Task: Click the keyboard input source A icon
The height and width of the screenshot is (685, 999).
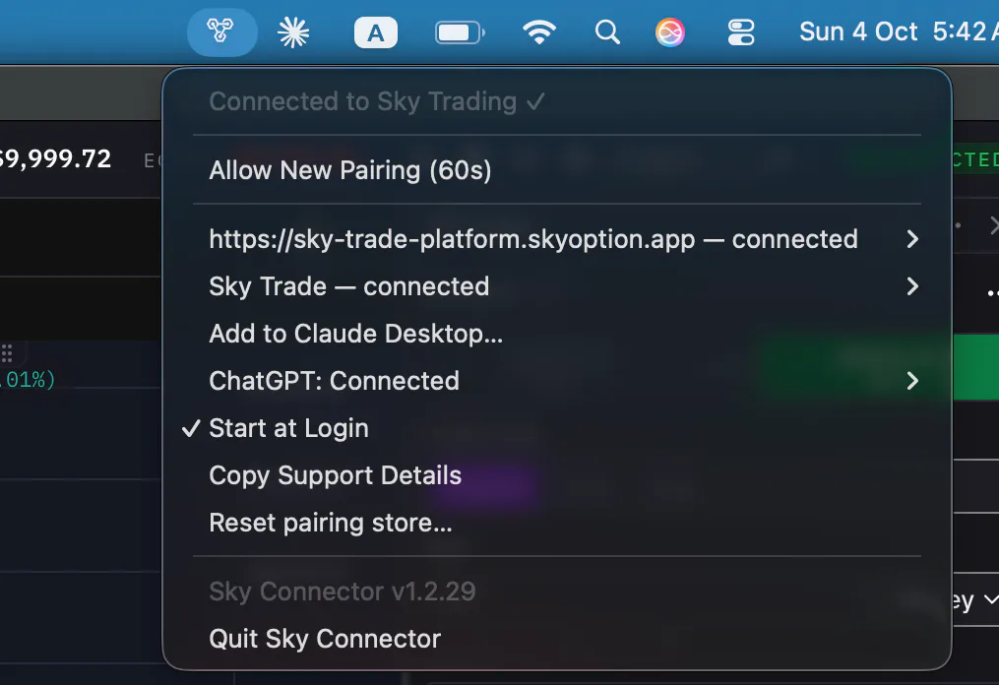Action: pyautogui.click(x=376, y=32)
